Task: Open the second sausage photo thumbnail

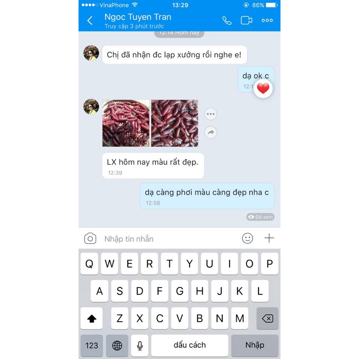Action: pos(175,123)
